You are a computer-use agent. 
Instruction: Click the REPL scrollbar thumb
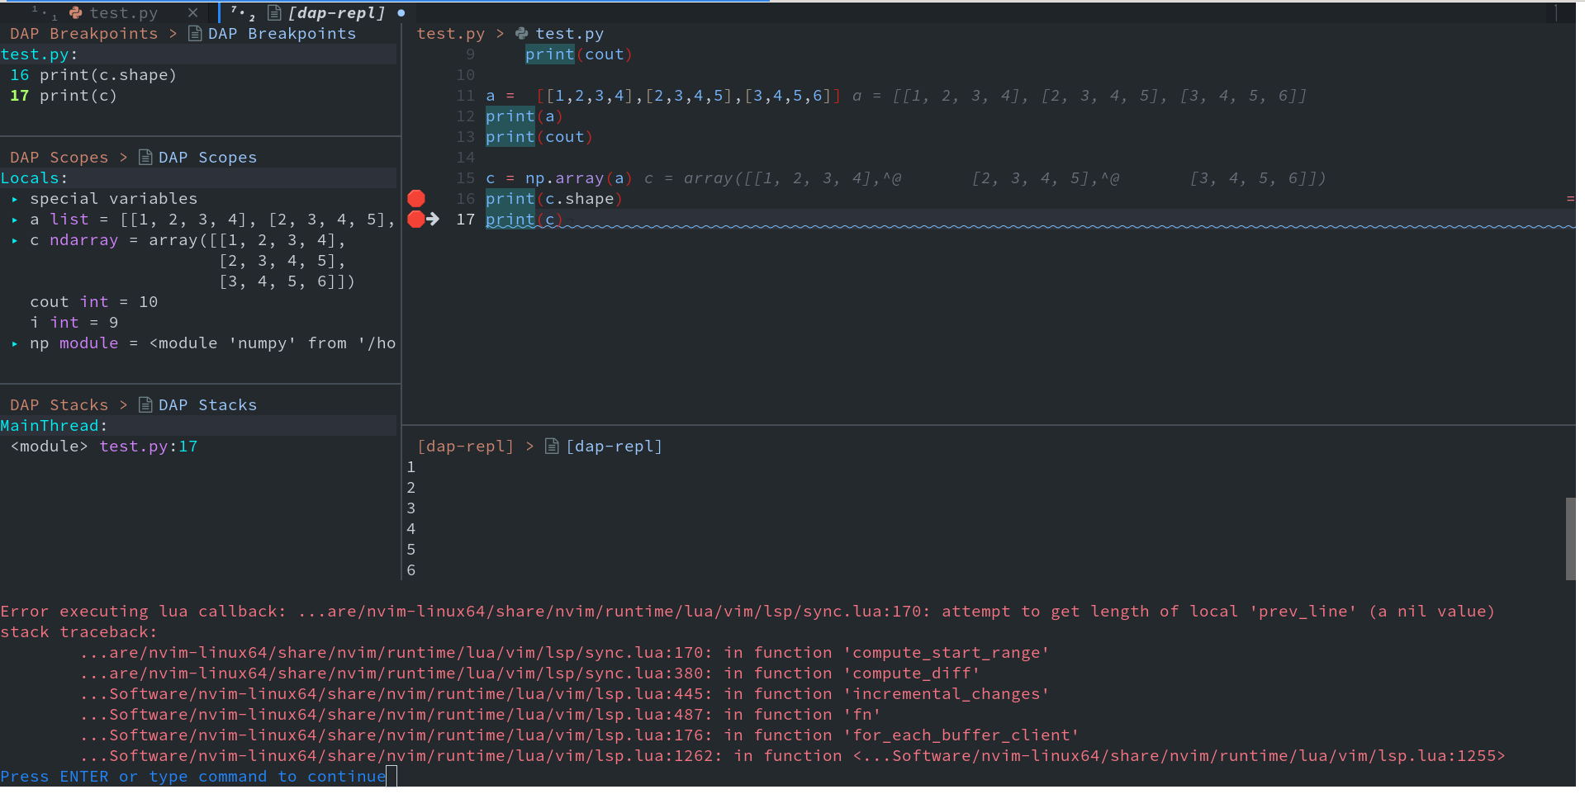[x=1570, y=539]
